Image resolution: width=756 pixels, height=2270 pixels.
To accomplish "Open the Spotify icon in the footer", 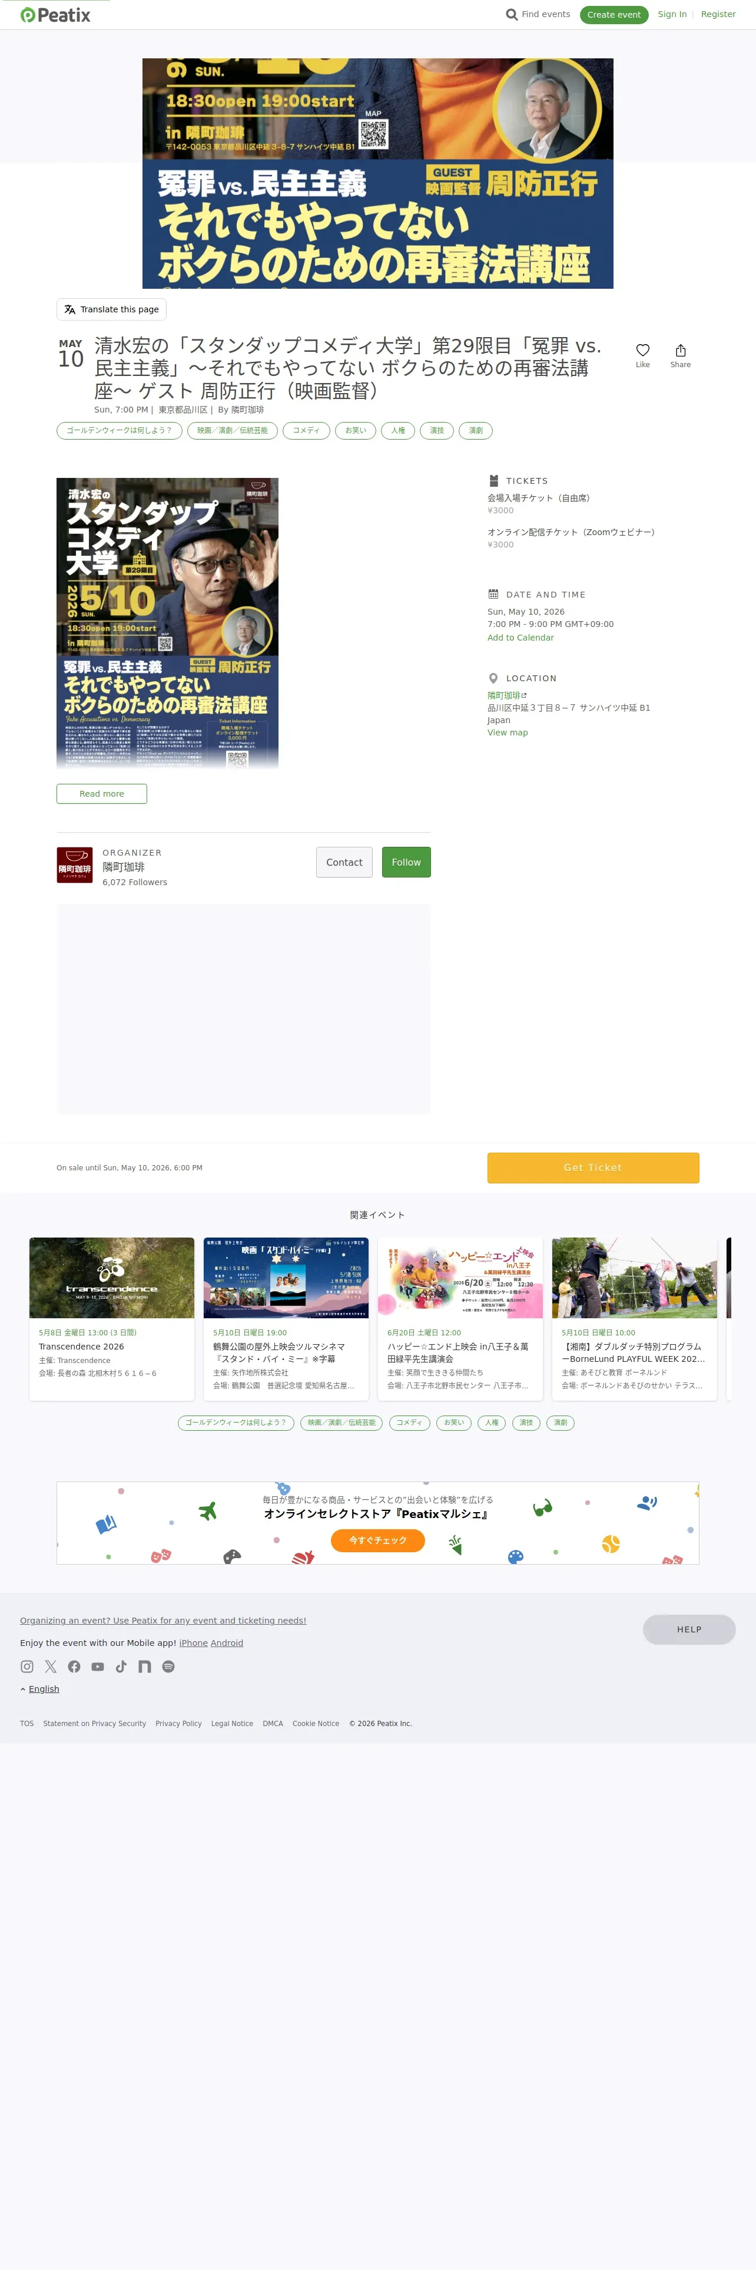I will coord(168,1667).
